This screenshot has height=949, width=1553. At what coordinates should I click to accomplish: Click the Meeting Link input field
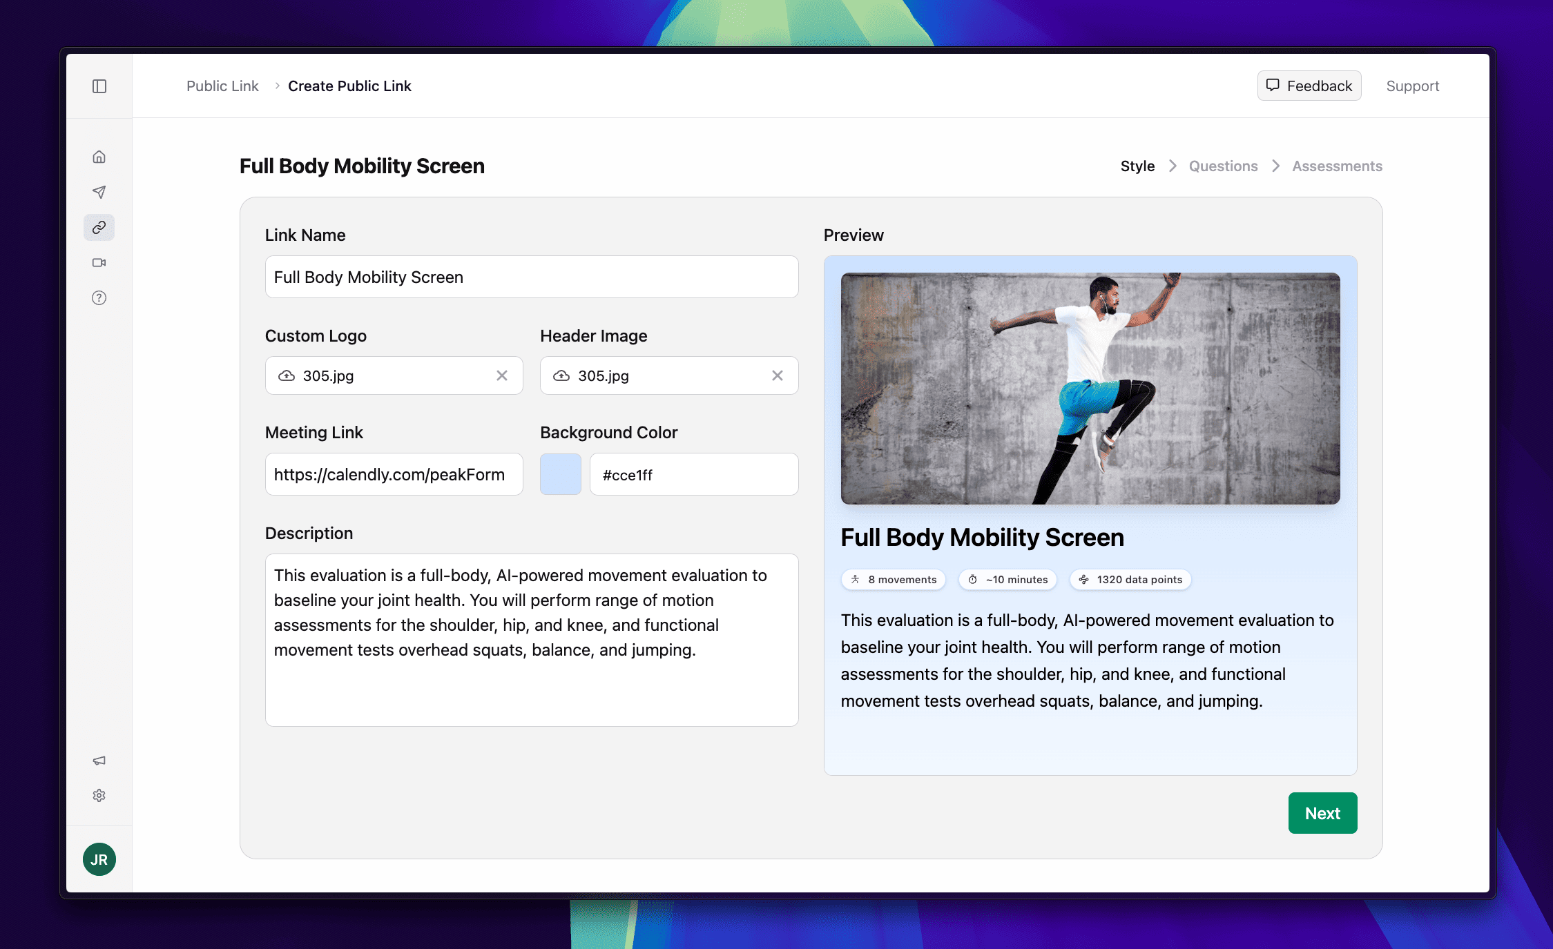(394, 474)
